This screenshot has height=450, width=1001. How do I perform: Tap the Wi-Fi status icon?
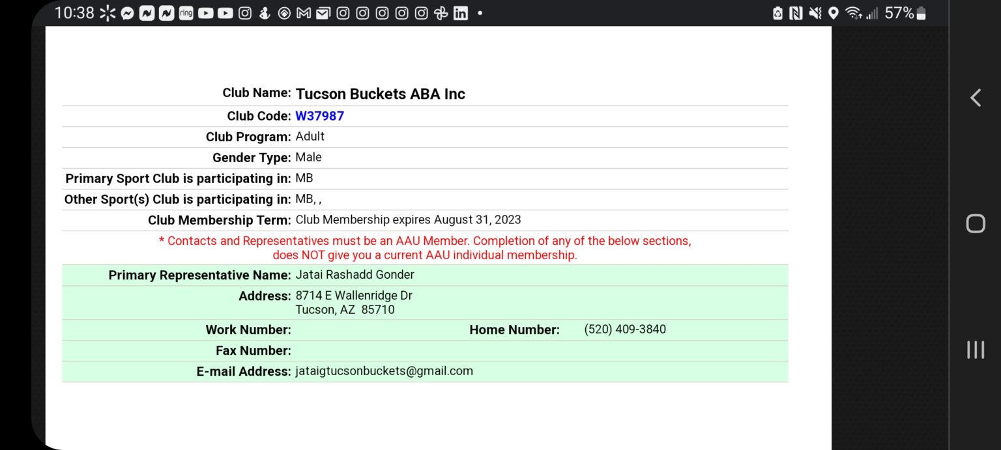852,13
